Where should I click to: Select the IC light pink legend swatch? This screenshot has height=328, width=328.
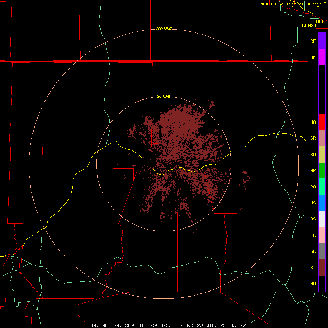(322, 235)
